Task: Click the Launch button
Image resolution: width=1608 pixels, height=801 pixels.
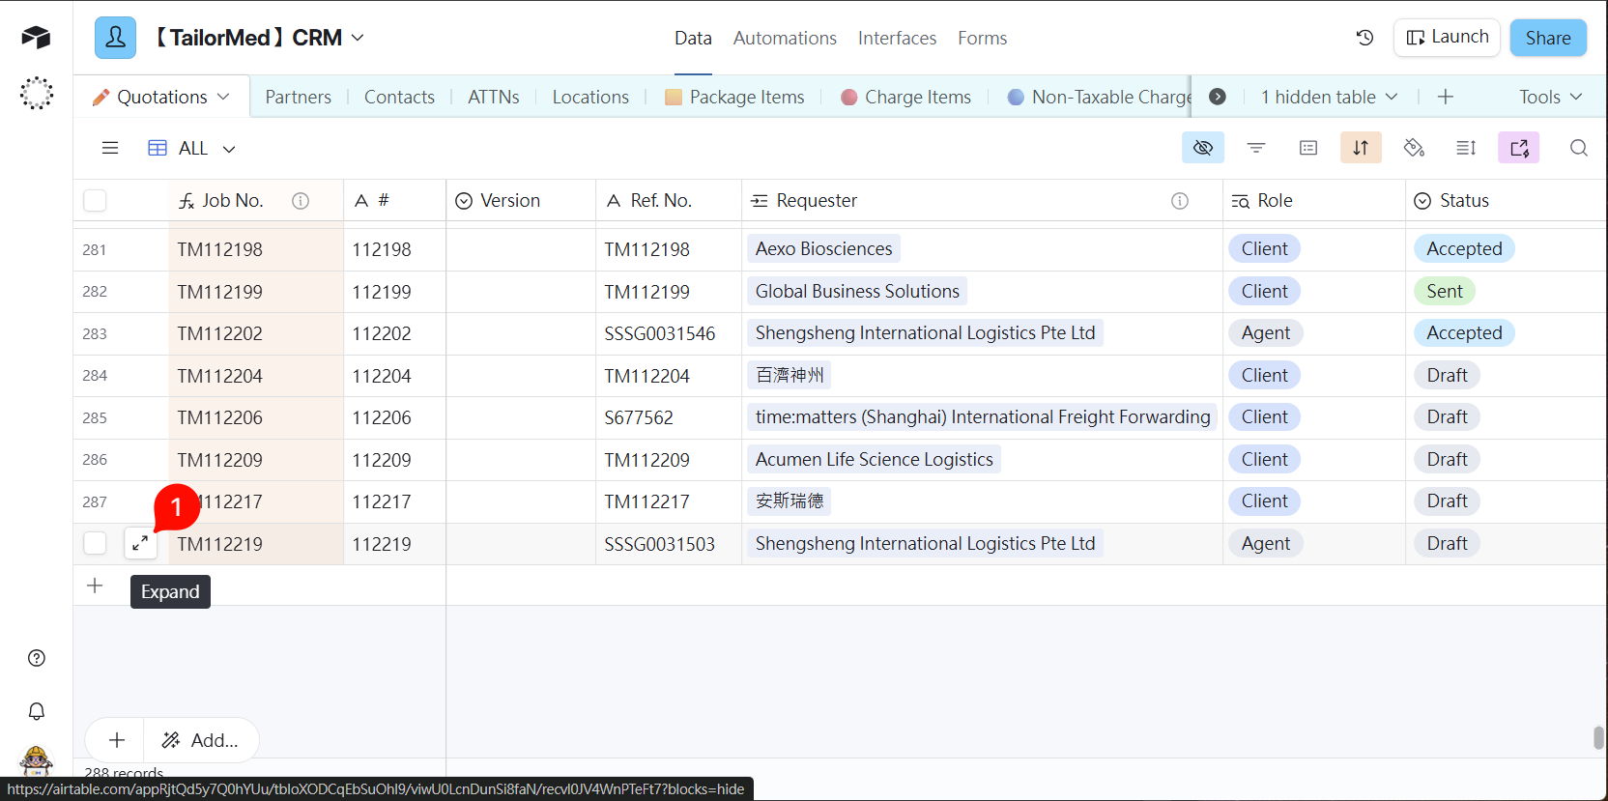Action: pyautogui.click(x=1447, y=38)
